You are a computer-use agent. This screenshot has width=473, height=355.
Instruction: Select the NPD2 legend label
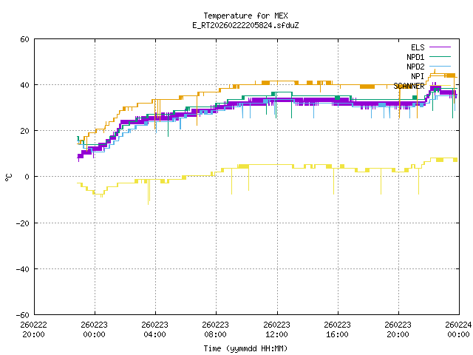[415, 67]
